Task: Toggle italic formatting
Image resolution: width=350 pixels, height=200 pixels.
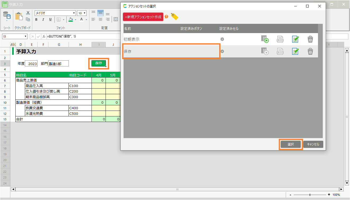Action: click(x=43, y=20)
